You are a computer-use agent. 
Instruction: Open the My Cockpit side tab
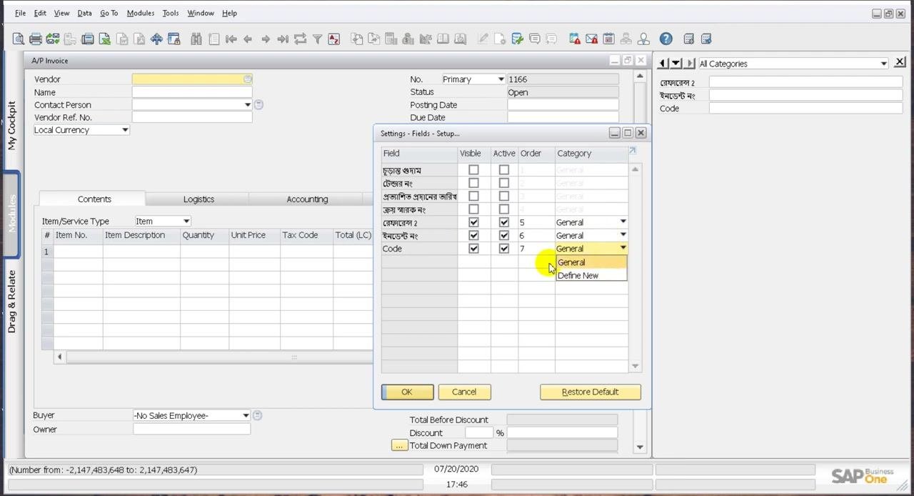coord(11,125)
